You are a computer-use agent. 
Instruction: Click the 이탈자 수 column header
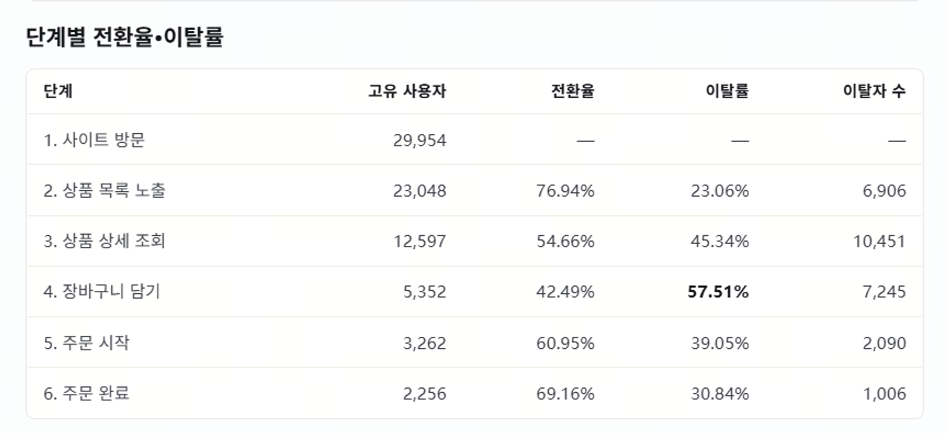click(x=875, y=91)
